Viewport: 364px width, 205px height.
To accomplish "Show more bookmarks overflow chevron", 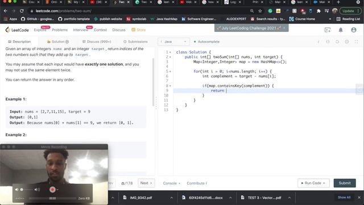I will click(x=330, y=19).
